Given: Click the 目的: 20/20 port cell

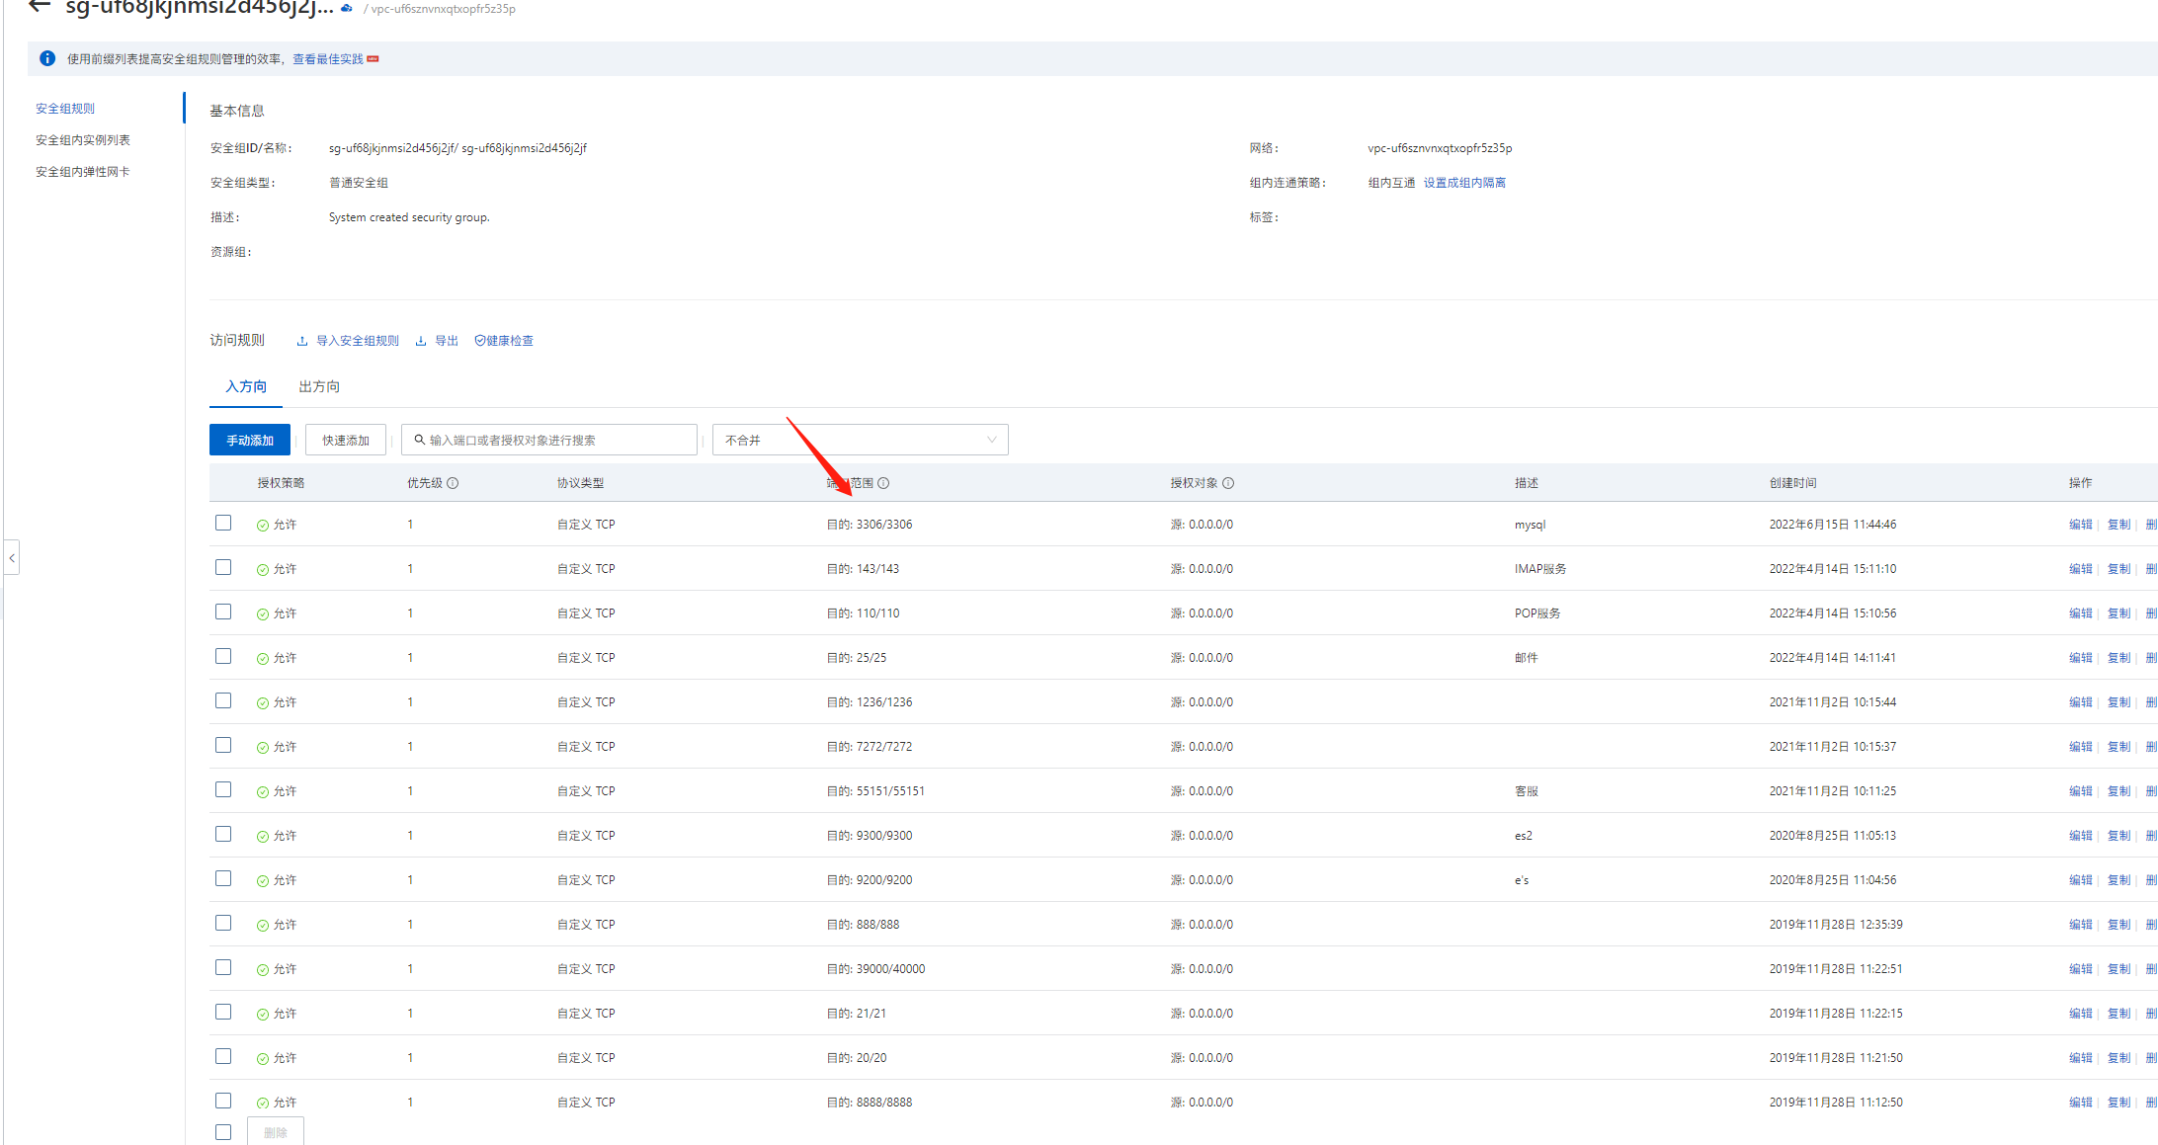Looking at the screenshot, I should (x=857, y=1058).
